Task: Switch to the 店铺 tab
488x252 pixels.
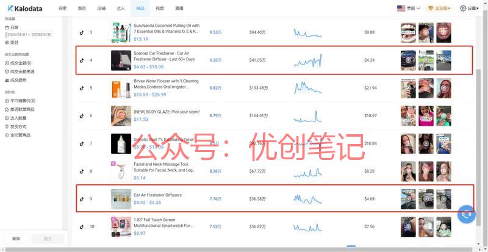Action: [101, 9]
